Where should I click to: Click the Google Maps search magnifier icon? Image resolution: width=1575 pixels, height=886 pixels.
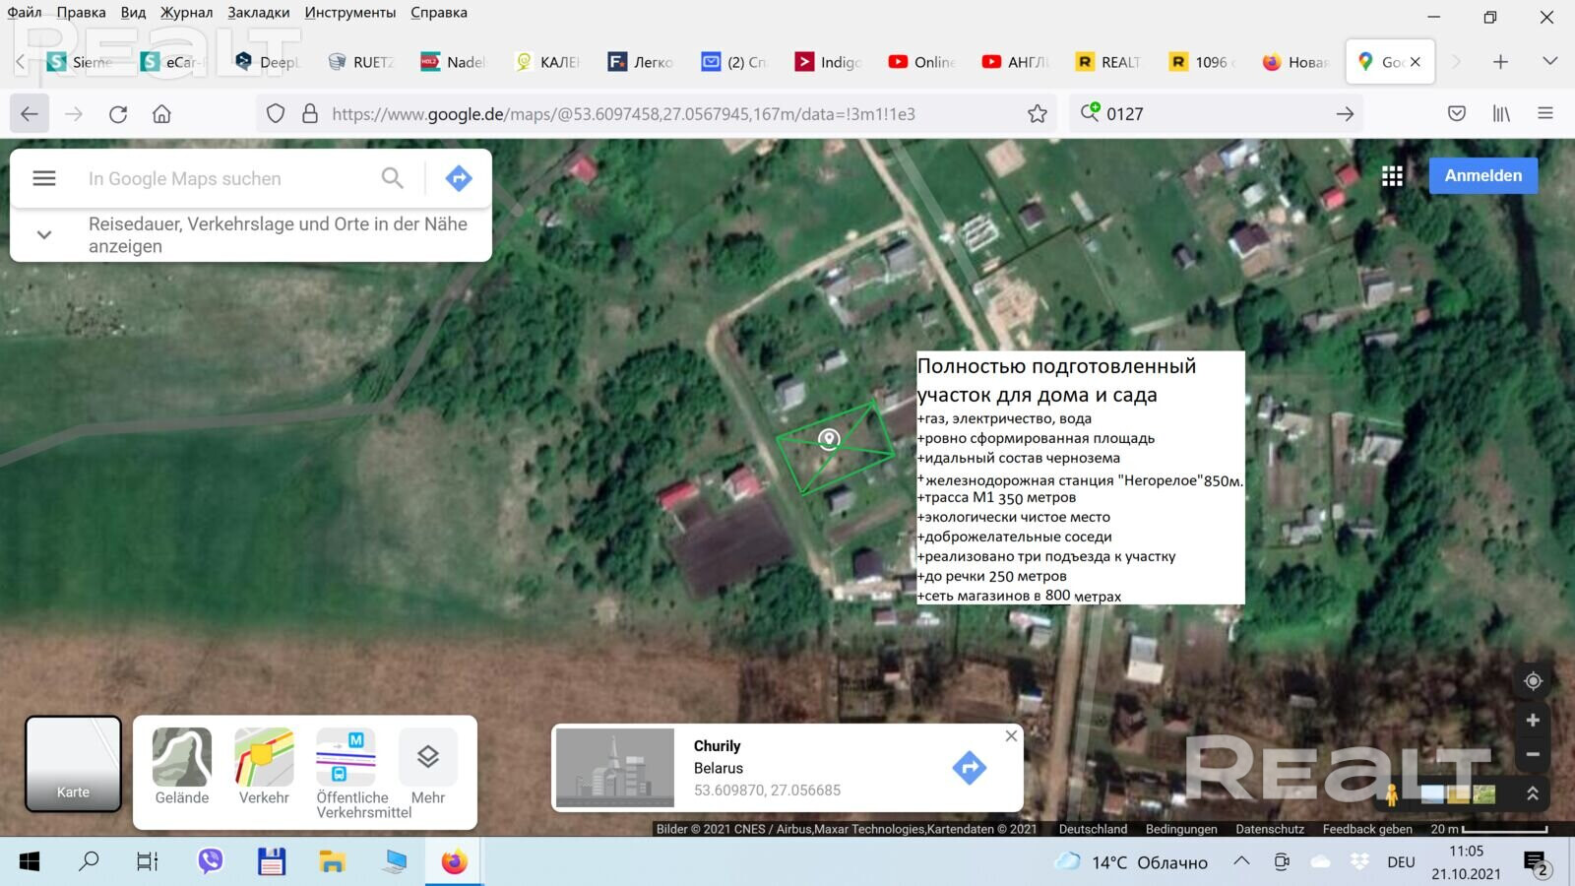(x=392, y=178)
